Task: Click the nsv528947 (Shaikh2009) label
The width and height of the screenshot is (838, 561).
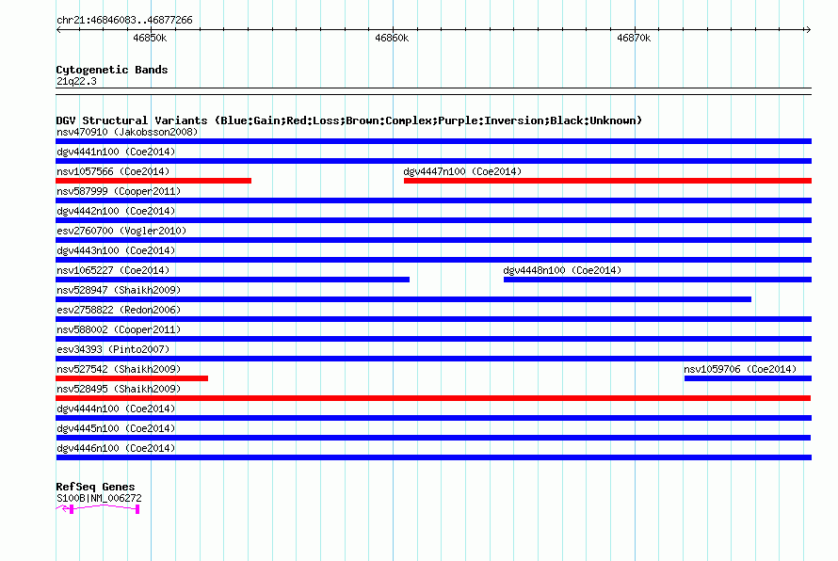Action: pyautogui.click(x=119, y=290)
